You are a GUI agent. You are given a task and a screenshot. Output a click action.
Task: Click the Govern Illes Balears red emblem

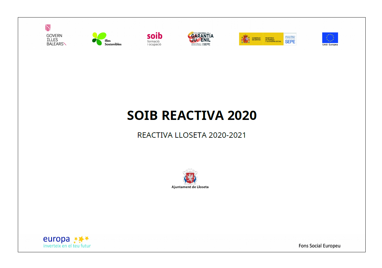click(48, 28)
